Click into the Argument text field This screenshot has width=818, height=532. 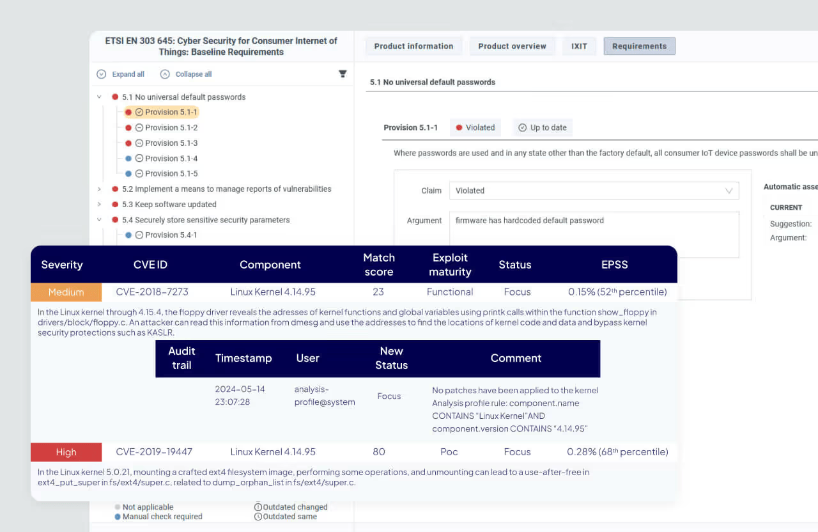(594, 235)
